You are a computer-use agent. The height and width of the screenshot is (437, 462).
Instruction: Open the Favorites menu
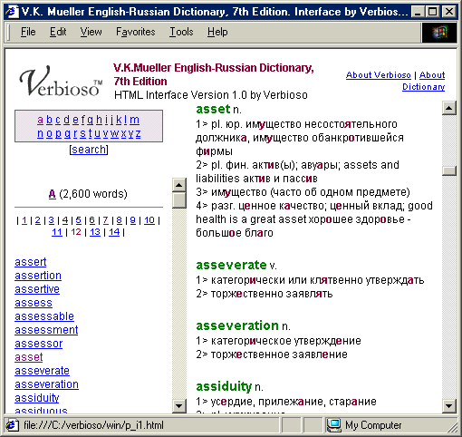coord(136,32)
